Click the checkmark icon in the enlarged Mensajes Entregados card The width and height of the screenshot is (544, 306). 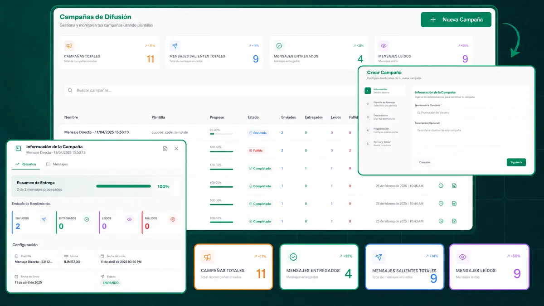[293, 257]
